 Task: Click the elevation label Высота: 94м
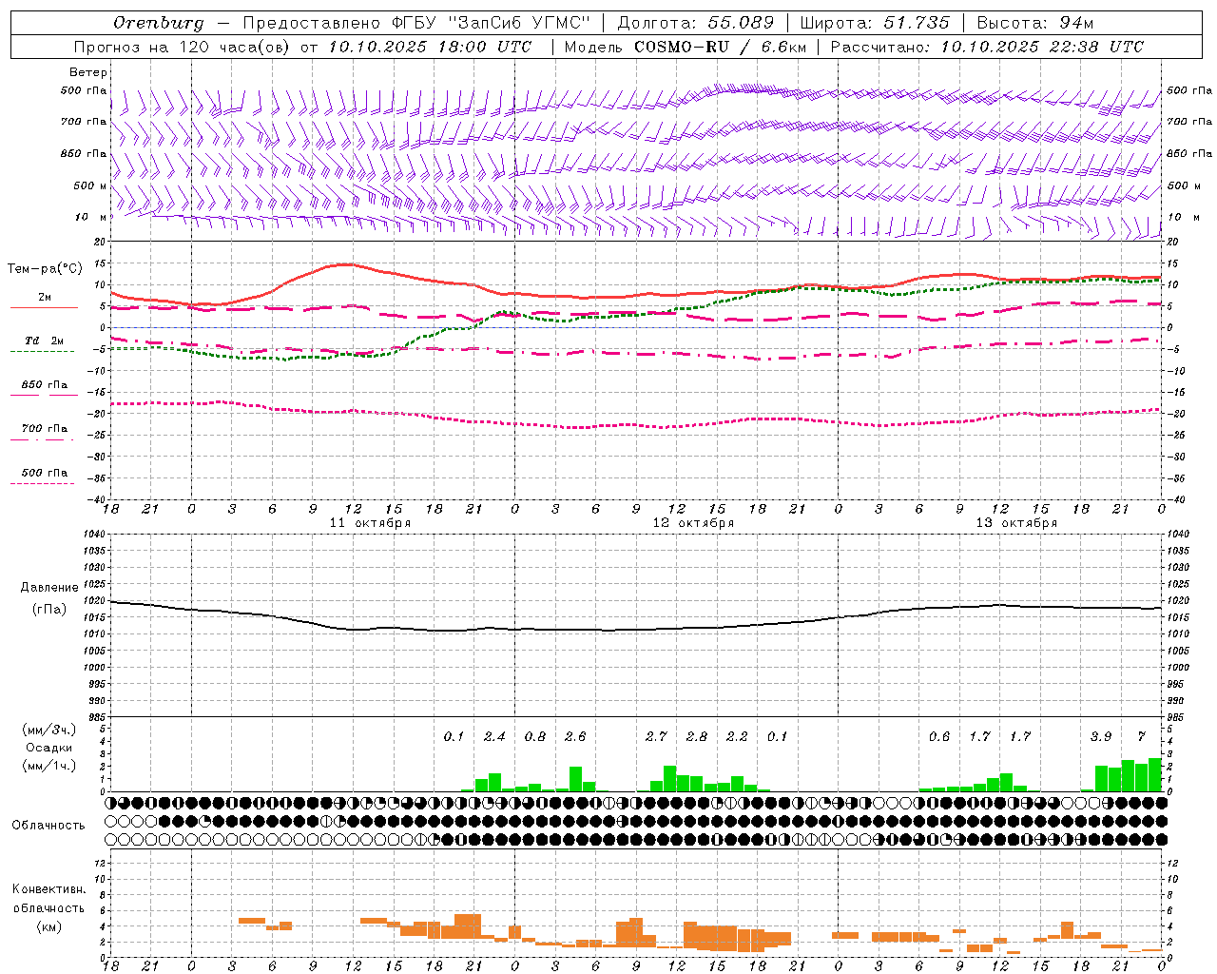(x=1035, y=23)
